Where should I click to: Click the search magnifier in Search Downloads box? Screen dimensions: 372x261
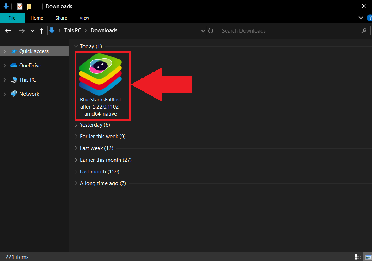[x=363, y=30]
